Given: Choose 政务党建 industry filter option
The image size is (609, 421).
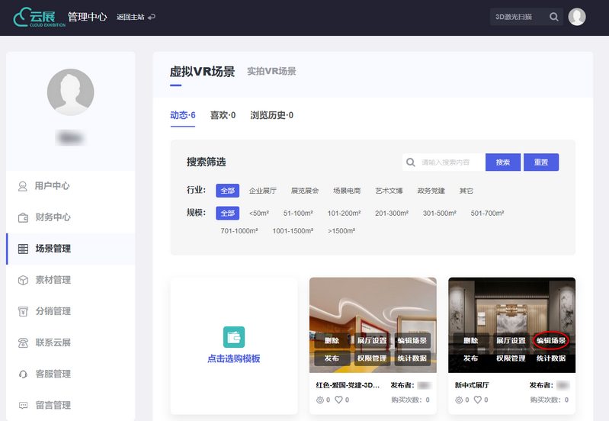Looking at the screenshot, I should (431, 191).
